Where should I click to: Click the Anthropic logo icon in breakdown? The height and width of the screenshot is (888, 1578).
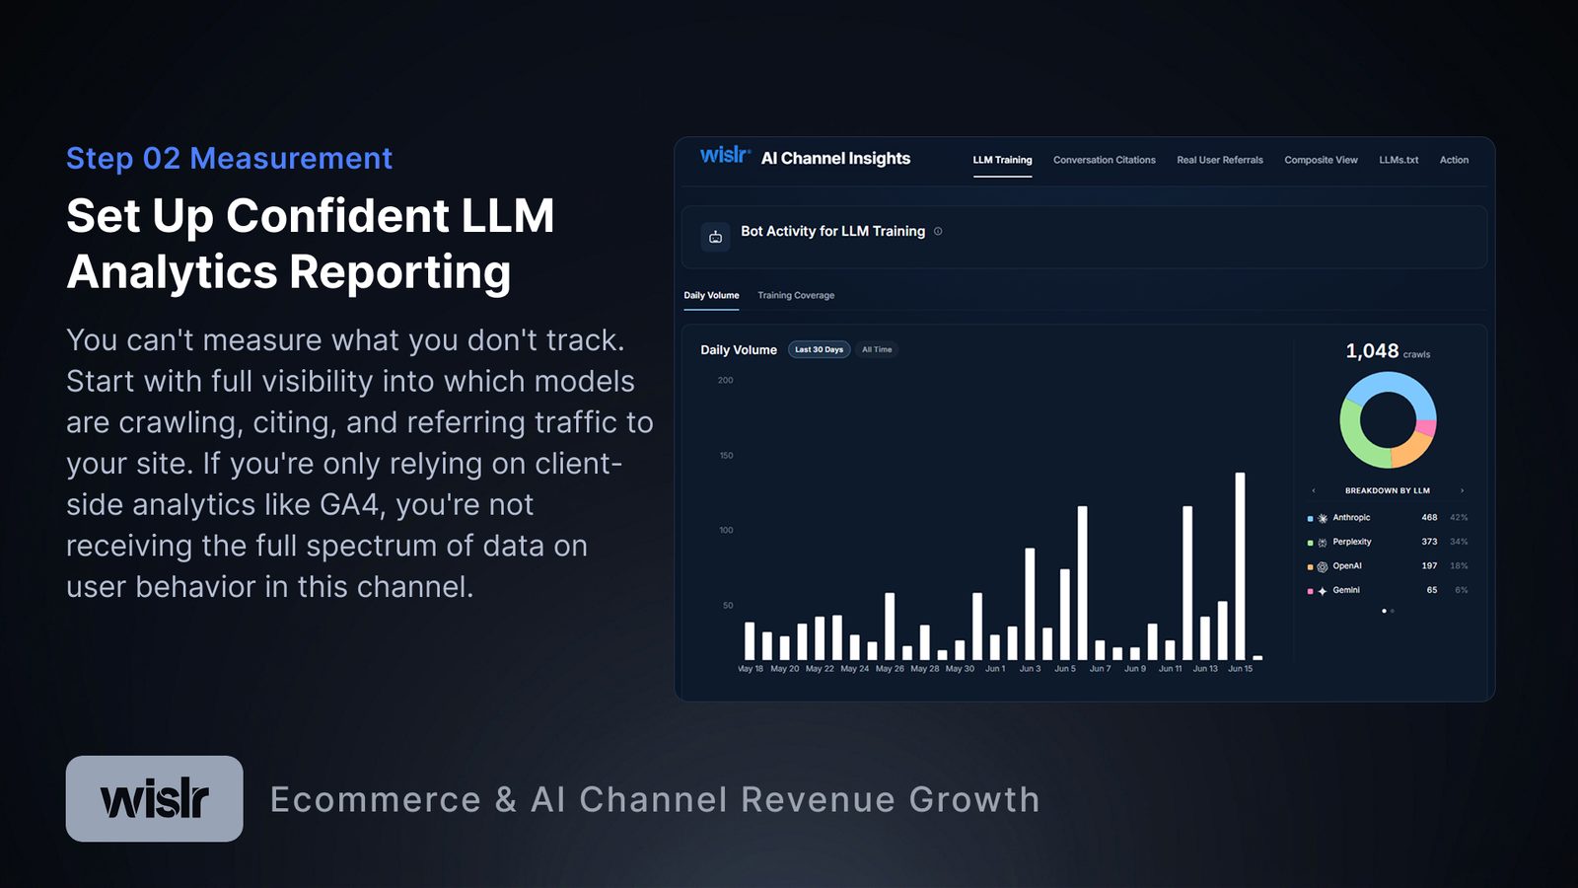pyautogui.click(x=1323, y=518)
